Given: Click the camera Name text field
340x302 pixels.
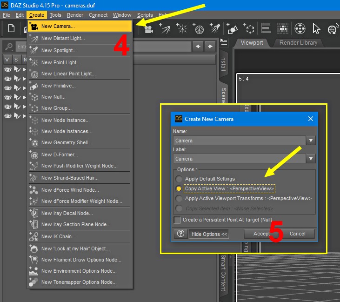Looking at the screenshot, I should (240, 141).
